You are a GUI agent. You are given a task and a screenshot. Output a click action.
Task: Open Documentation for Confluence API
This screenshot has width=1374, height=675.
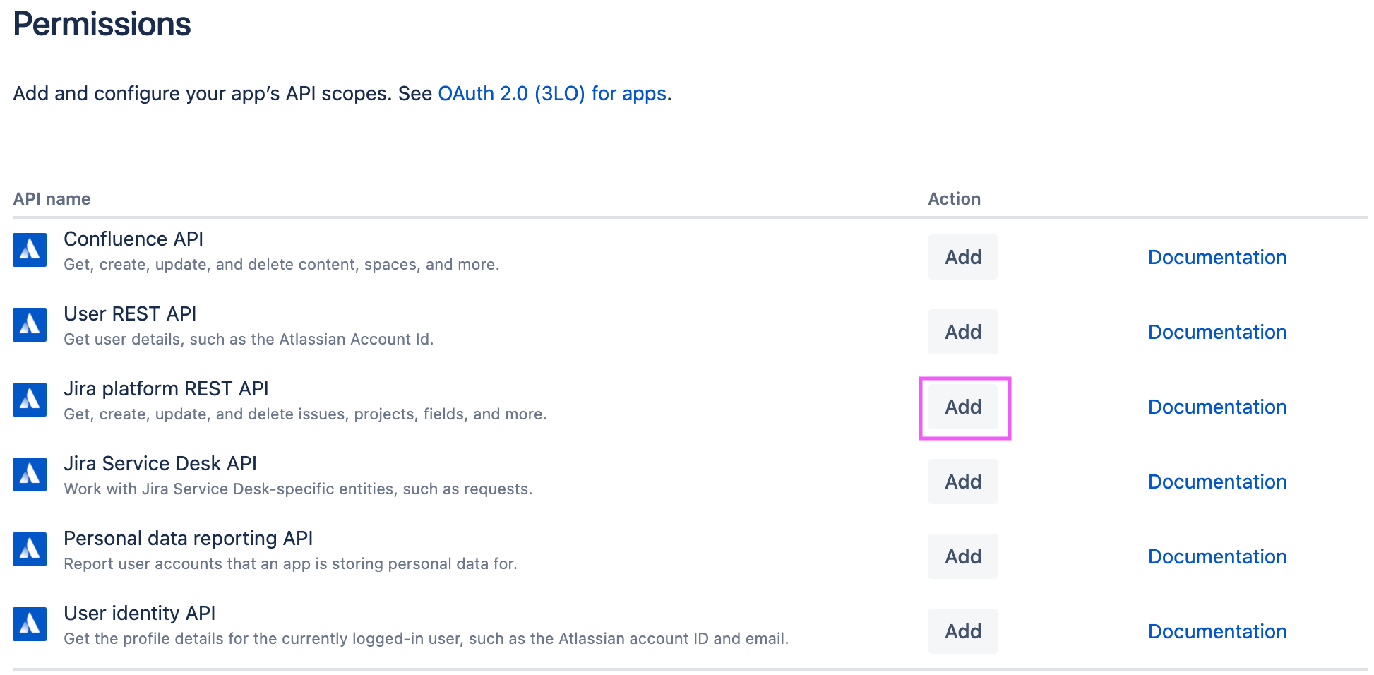pos(1217,257)
